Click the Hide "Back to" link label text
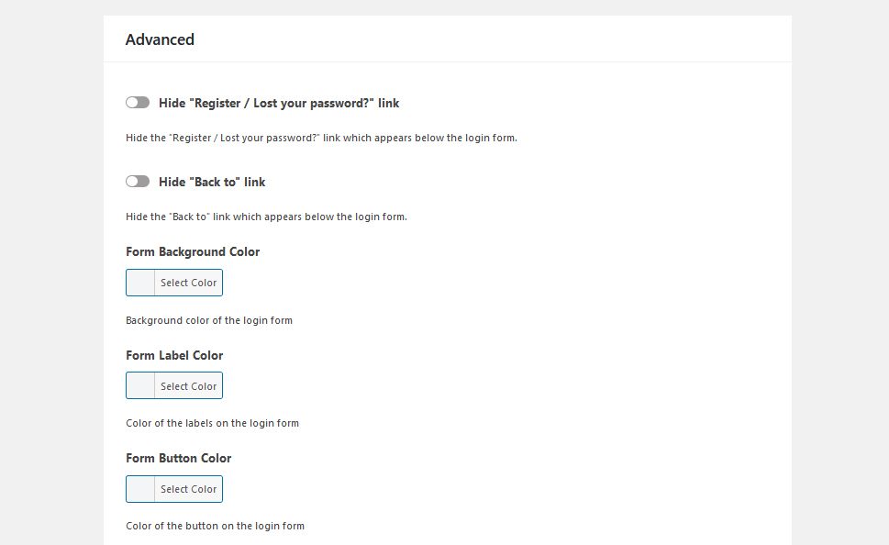Viewport: 889px width, 545px height. pyautogui.click(x=212, y=182)
